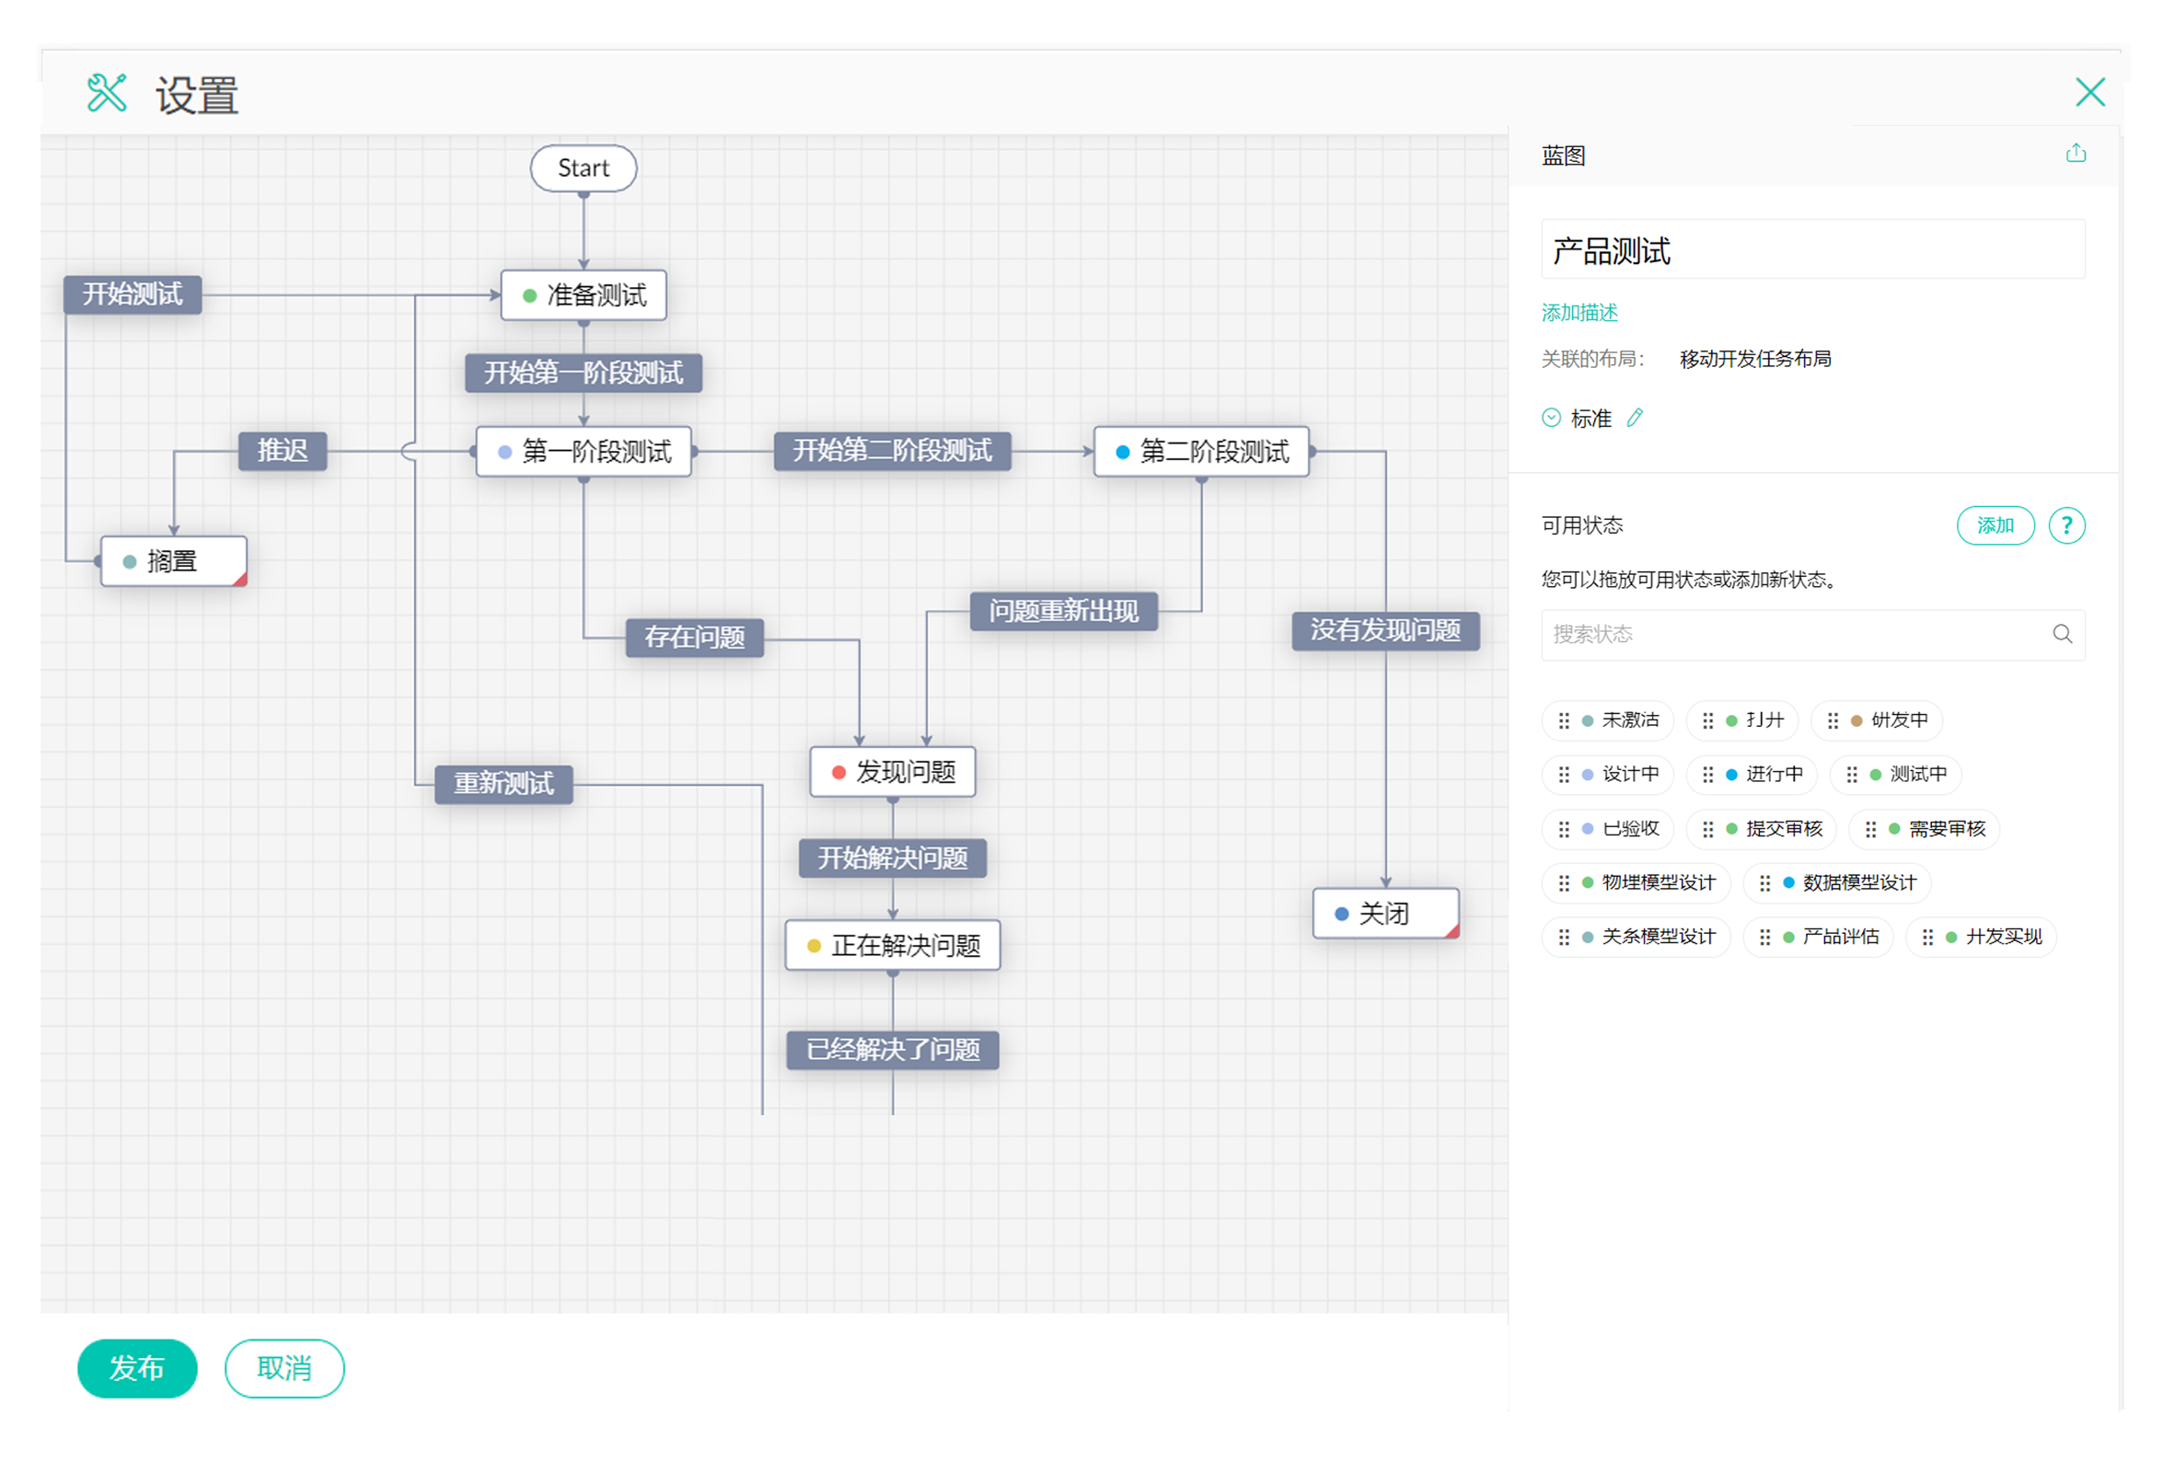The image size is (2163, 1462).
Task: Click the export icon beside 蓝图
Action: (x=2076, y=154)
